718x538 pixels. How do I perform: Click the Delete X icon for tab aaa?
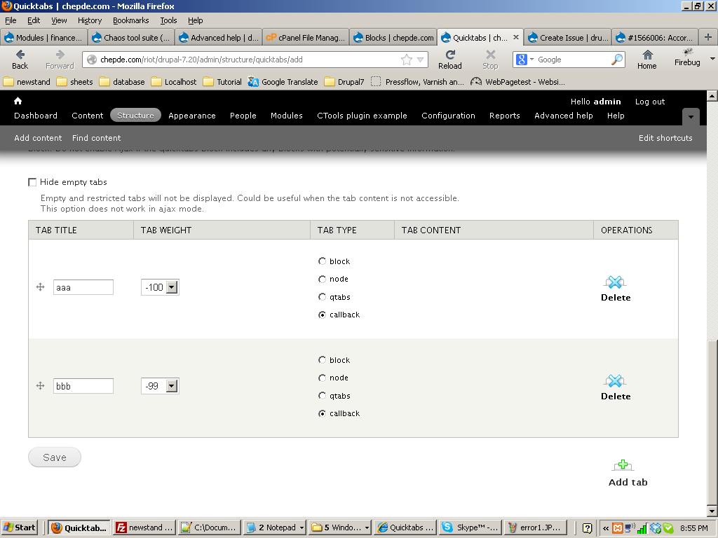615,282
